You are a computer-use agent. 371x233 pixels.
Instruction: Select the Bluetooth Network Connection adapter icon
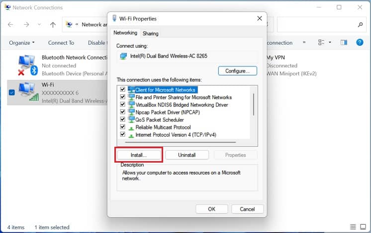(x=28, y=65)
